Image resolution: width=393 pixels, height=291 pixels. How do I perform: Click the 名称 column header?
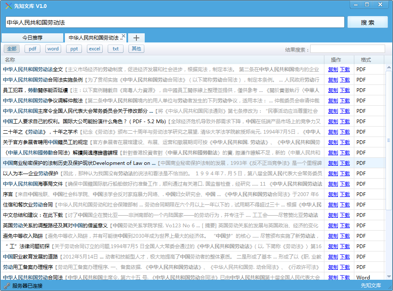[8, 59]
